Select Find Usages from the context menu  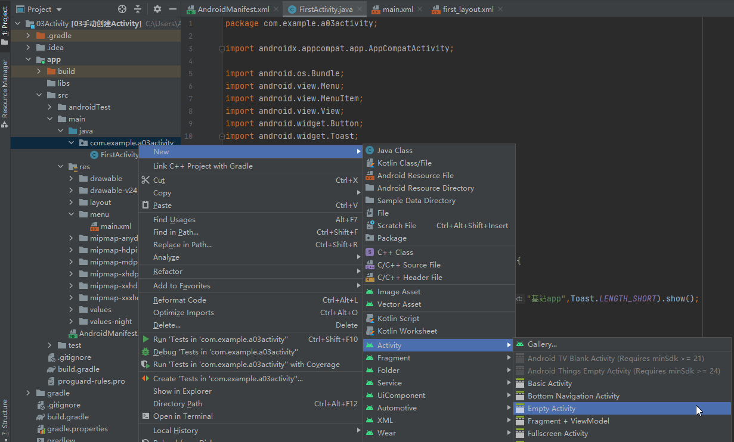pos(250,220)
